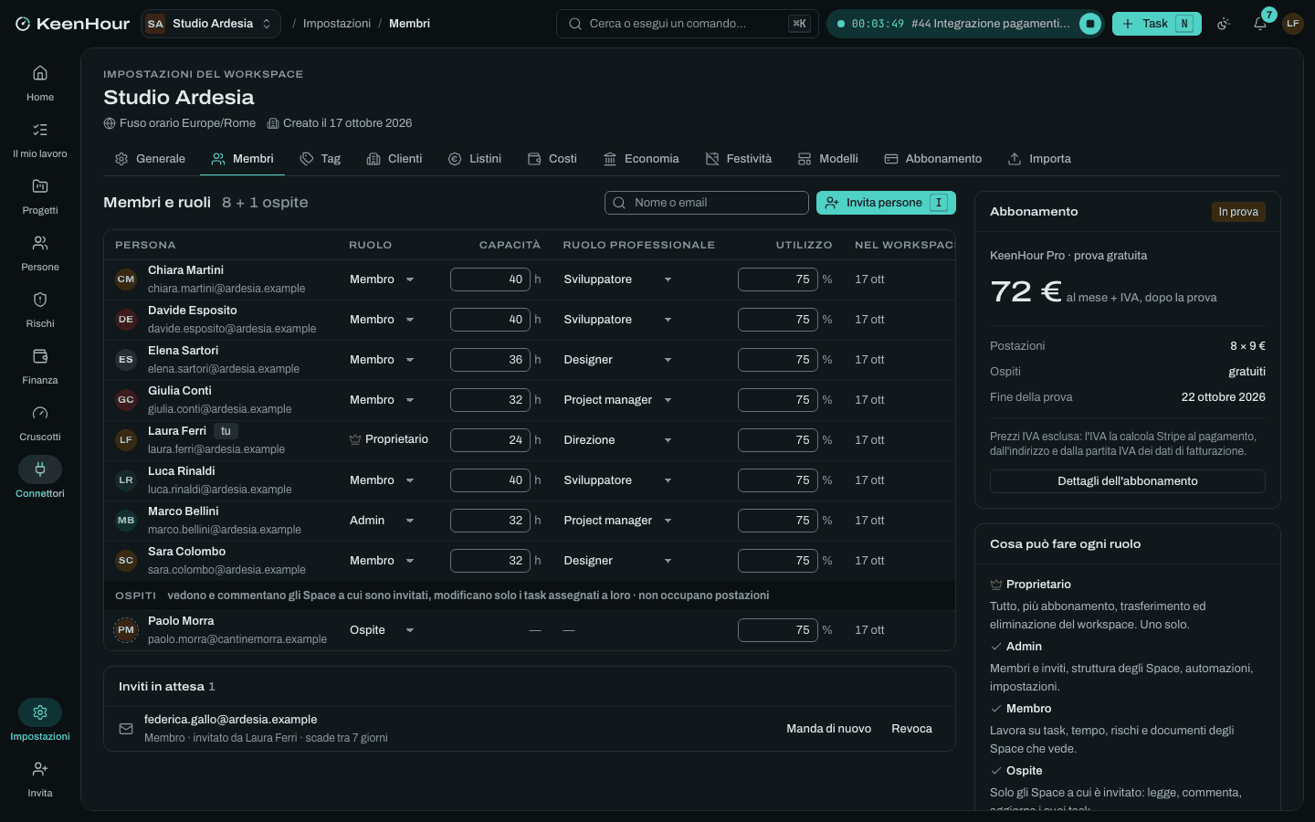Image resolution: width=1315 pixels, height=822 pixels.
Task: Focus the command search bar
Action: [688, 24]
